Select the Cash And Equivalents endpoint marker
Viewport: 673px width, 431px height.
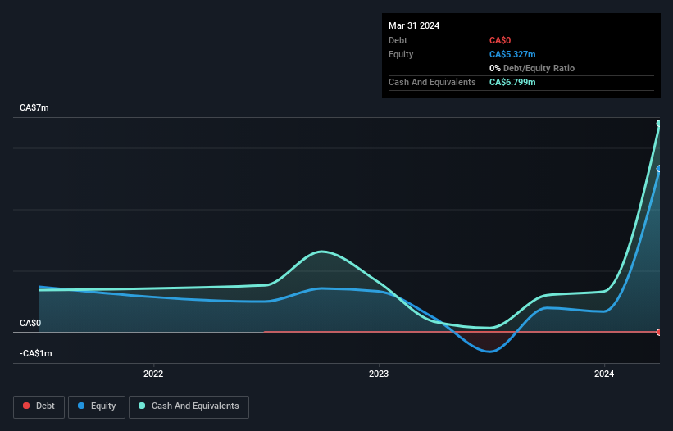[x=659, y=124]
